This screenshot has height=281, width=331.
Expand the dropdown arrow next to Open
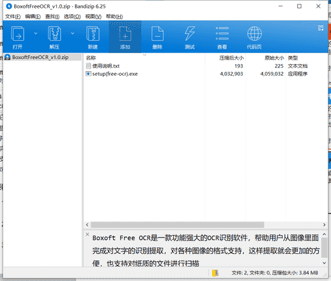click(x=36, y=33)
